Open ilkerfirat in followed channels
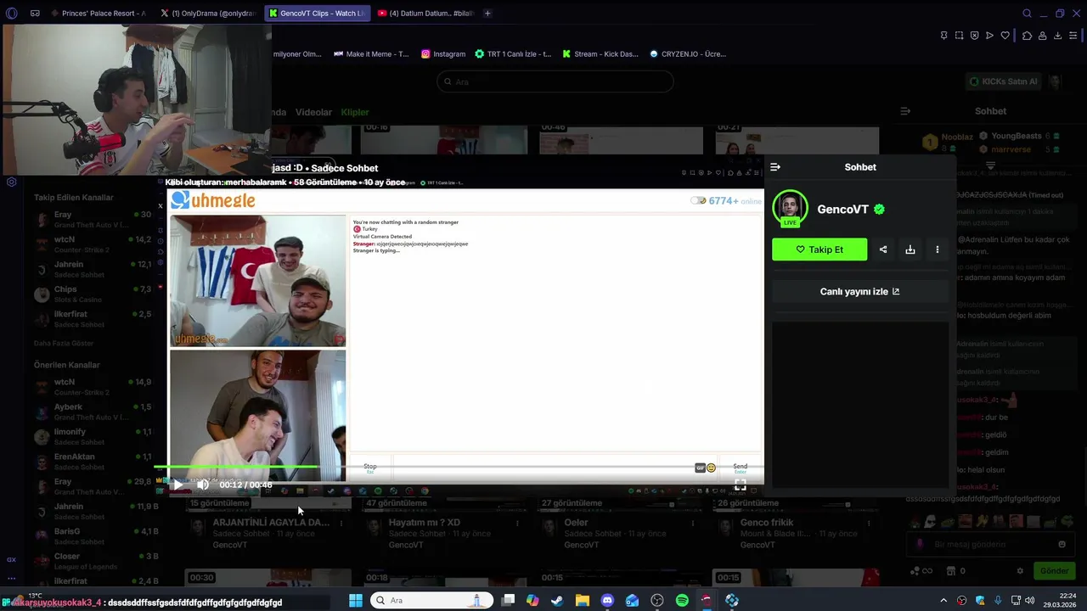 tap(93, 319)
